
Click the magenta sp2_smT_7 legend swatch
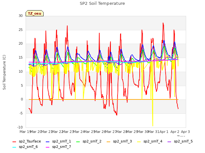coord(48,147)
